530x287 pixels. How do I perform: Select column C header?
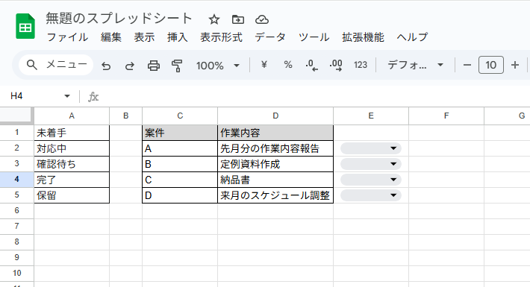pos(180,116)
